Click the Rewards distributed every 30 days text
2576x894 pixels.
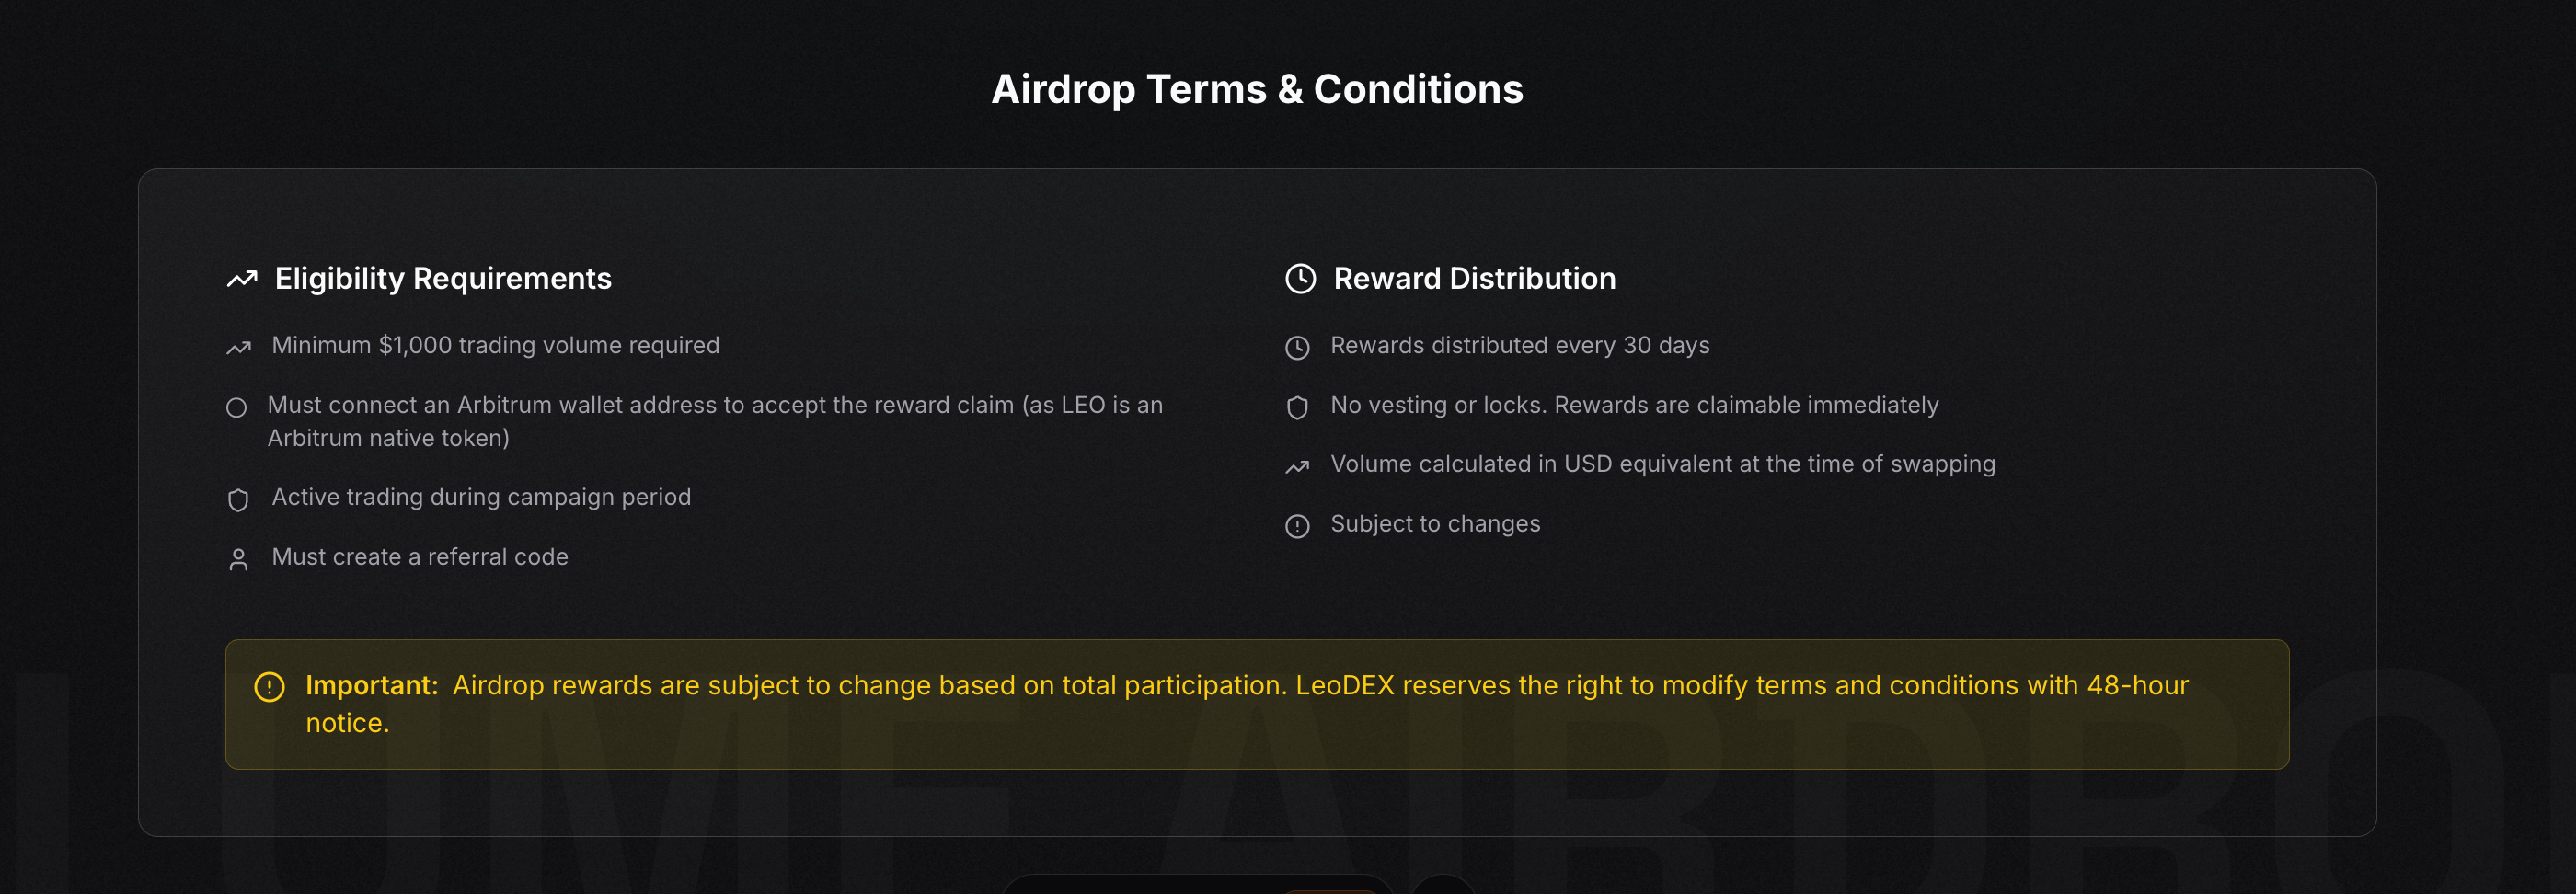pos(1519,345)
